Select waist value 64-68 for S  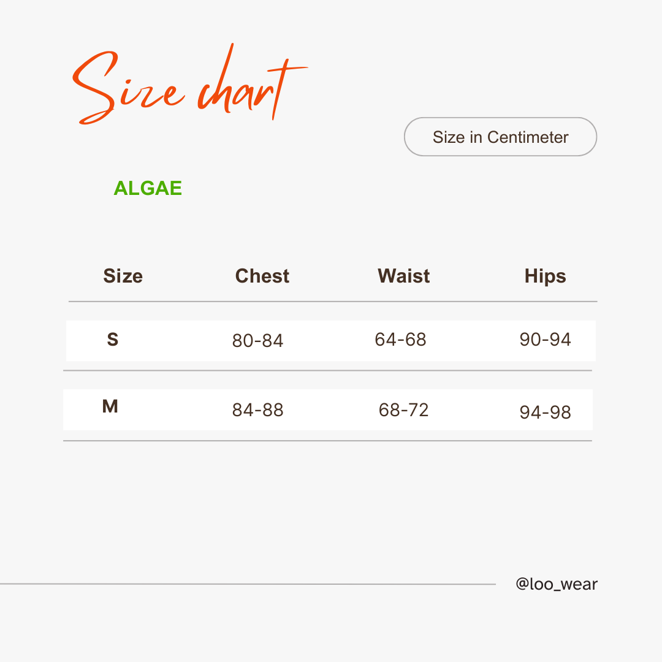400,340
